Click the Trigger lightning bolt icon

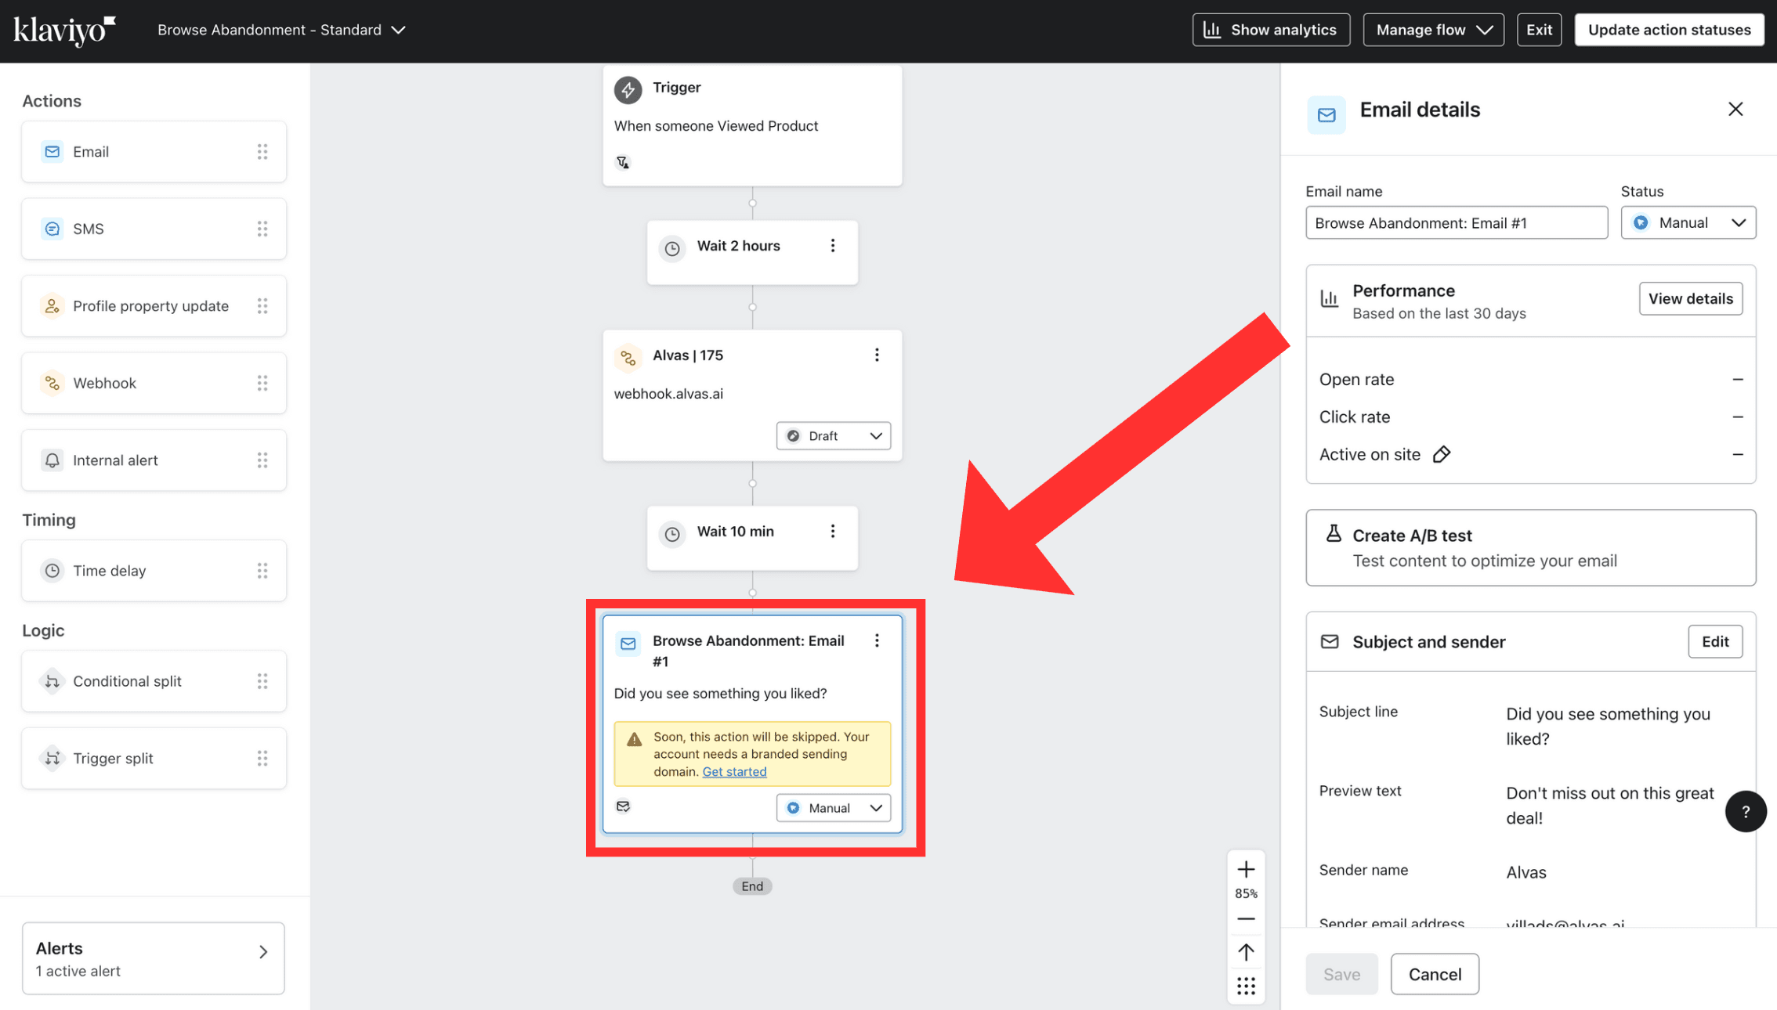point(628,90)
